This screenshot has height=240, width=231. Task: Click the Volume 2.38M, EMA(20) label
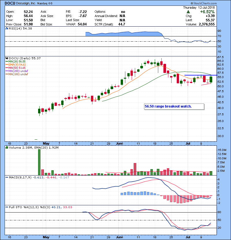[x=33, y=147]
